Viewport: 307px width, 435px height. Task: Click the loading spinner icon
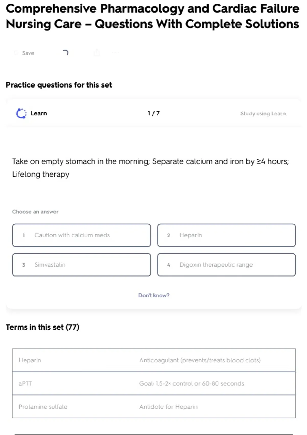[x=65, y=53]
